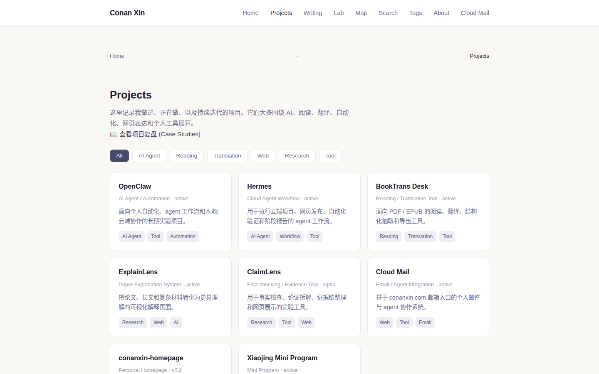Viewport: 599px width, 374px height.
Task: Open the conanxin-homepage project title
Action: pos(151,358)
